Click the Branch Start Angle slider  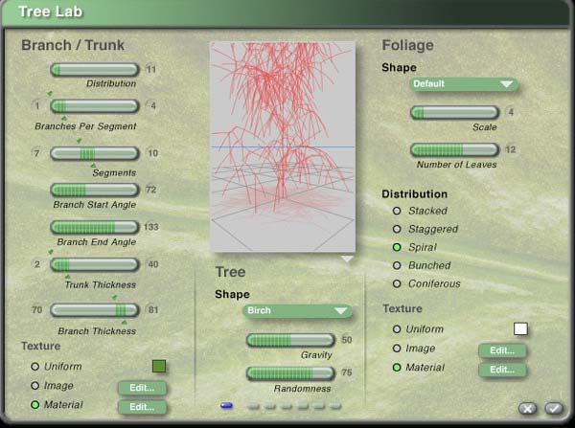click(x=95, y=190)
